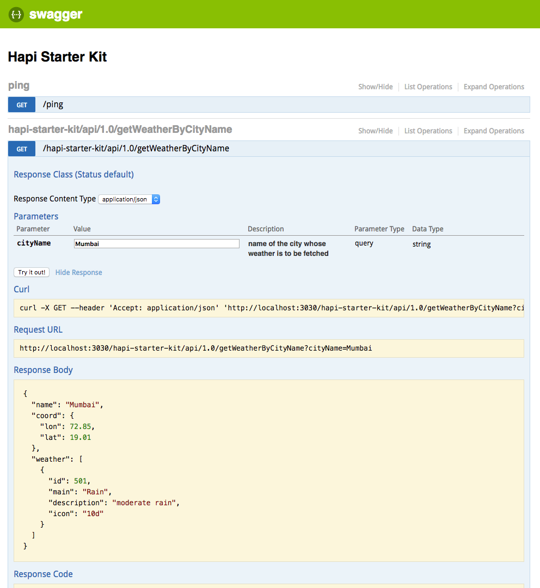This screenshot has width=540, height=588.
Task: Click the cityName value input field
Action: point(157,244)
